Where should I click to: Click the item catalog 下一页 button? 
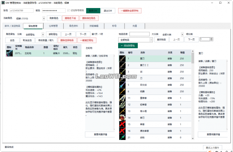[x=191, y=40]
